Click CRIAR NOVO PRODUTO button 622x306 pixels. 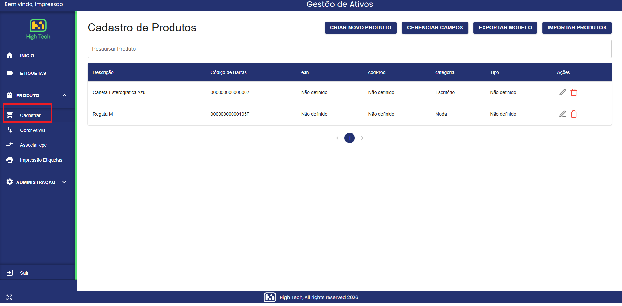(x=361, y=28)
